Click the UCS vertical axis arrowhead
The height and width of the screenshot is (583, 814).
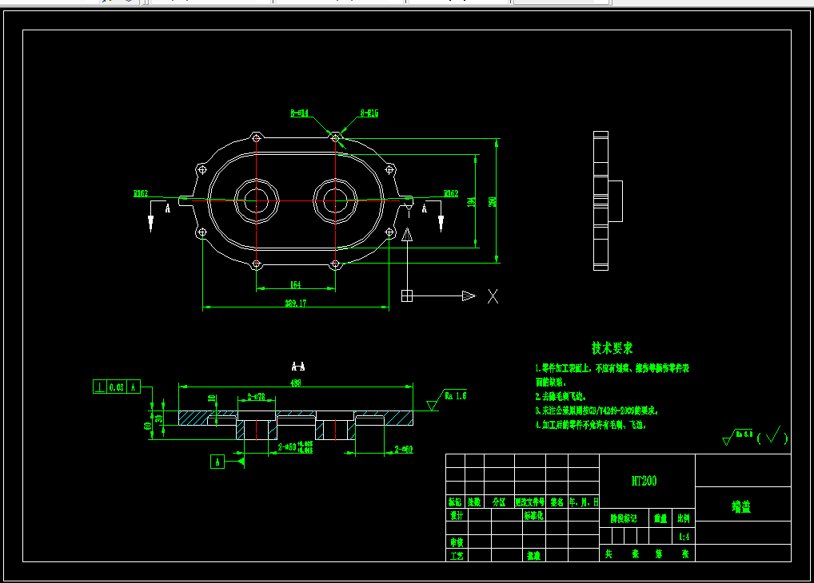click(407, 235)
